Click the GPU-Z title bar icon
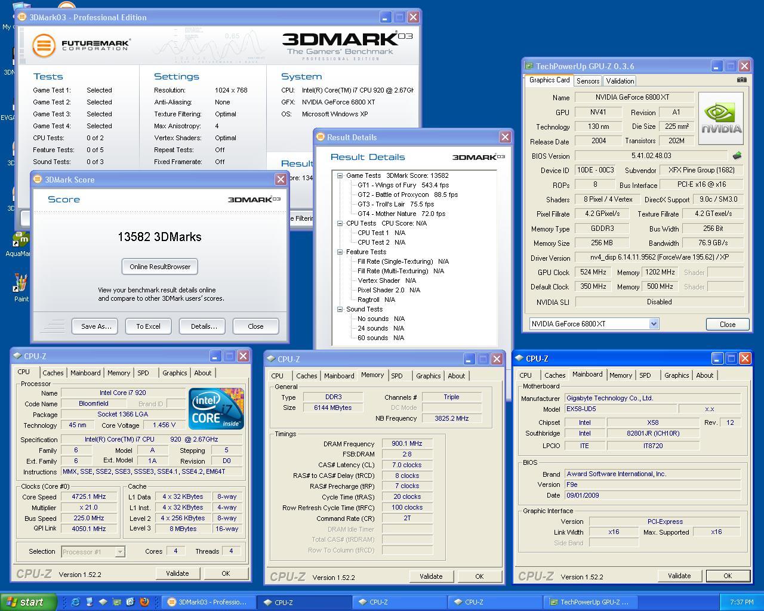764x611 pixels. 528,66
